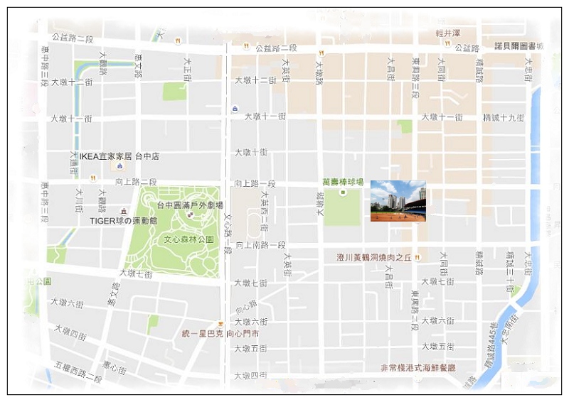Click restaurant icon beside 澄川黃鶴洞燒肉之丘
This screenshot has width=569, height=402.
coord(418,257)
